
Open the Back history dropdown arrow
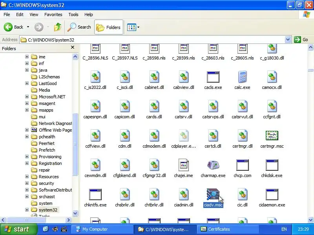[x=28, y=27]
